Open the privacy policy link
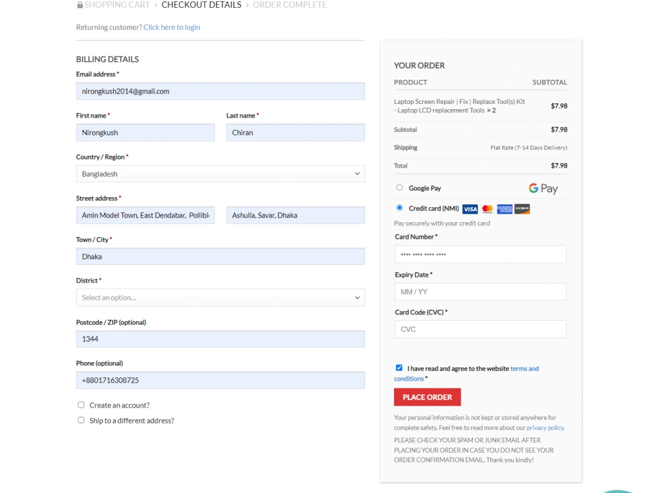 (545, 428)
